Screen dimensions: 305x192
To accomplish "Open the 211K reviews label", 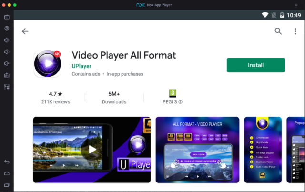I will pyautogui.click(x=56, y=102).
